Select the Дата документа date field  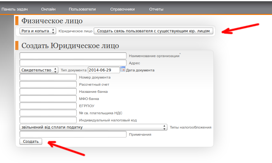[x=103, y=70]
